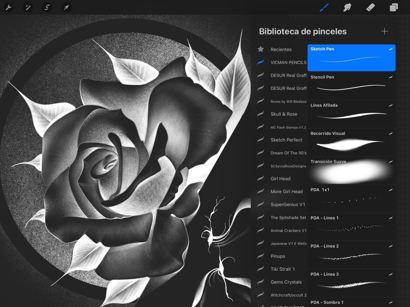This screenshot has width=410, height=307.
Task: Add a new brush with plus icon
Action: pos(384,31)
